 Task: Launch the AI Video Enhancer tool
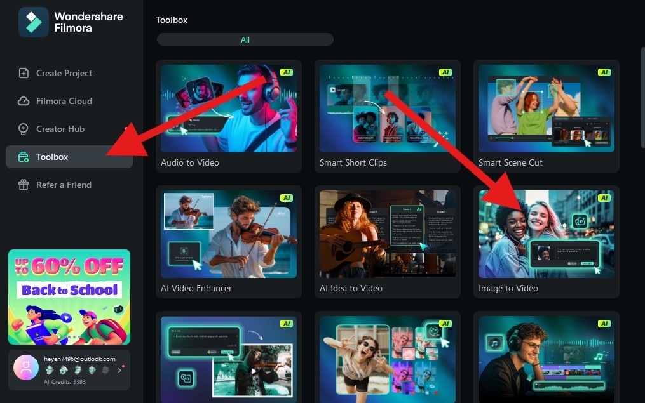(229, 242)
